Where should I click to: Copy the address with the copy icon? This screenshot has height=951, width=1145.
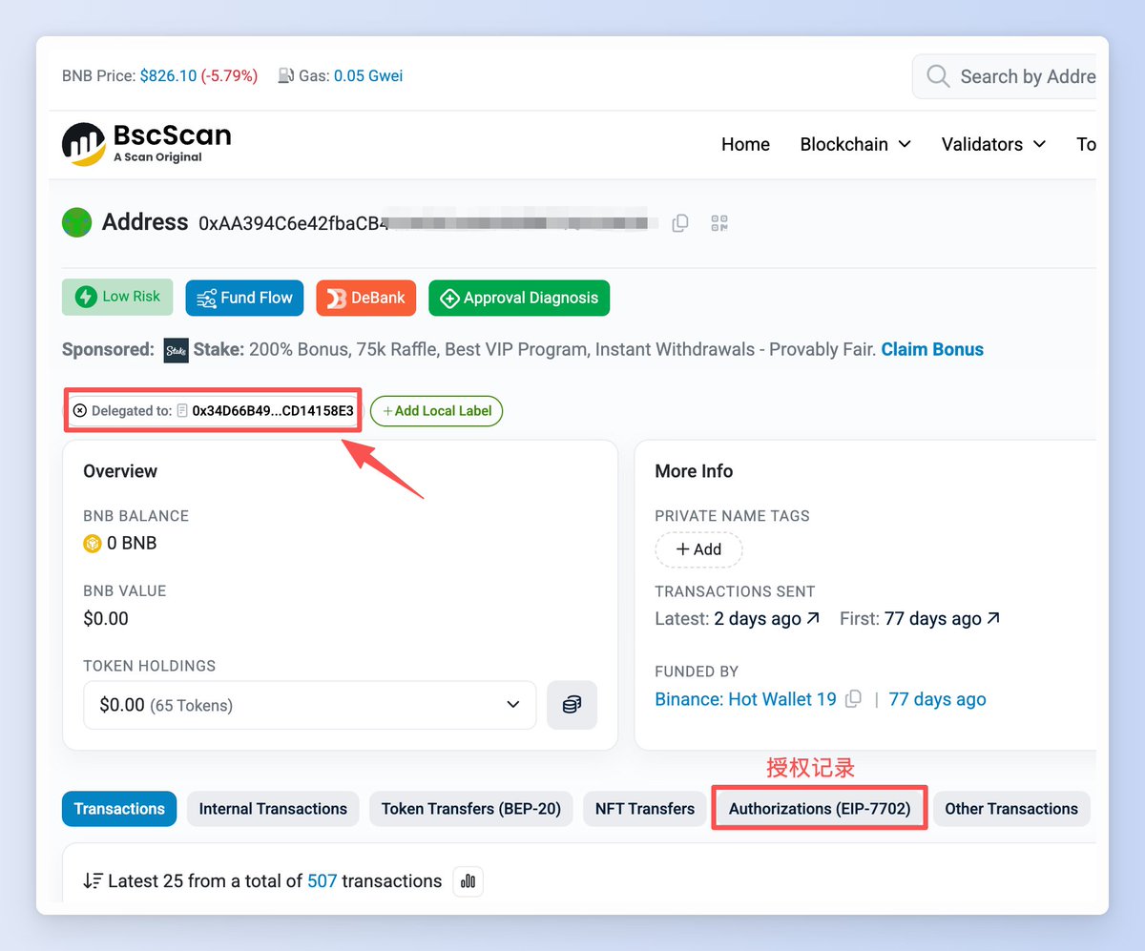pyautogui.click(x=680, y=223)
